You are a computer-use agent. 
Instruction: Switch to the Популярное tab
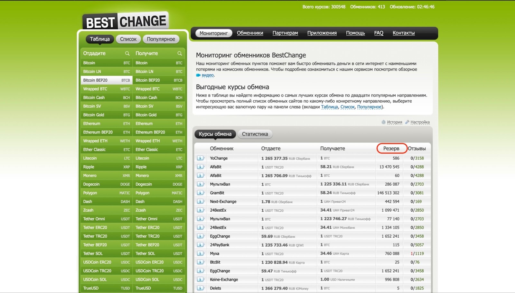pyautogui.click(x=161, y=39)
